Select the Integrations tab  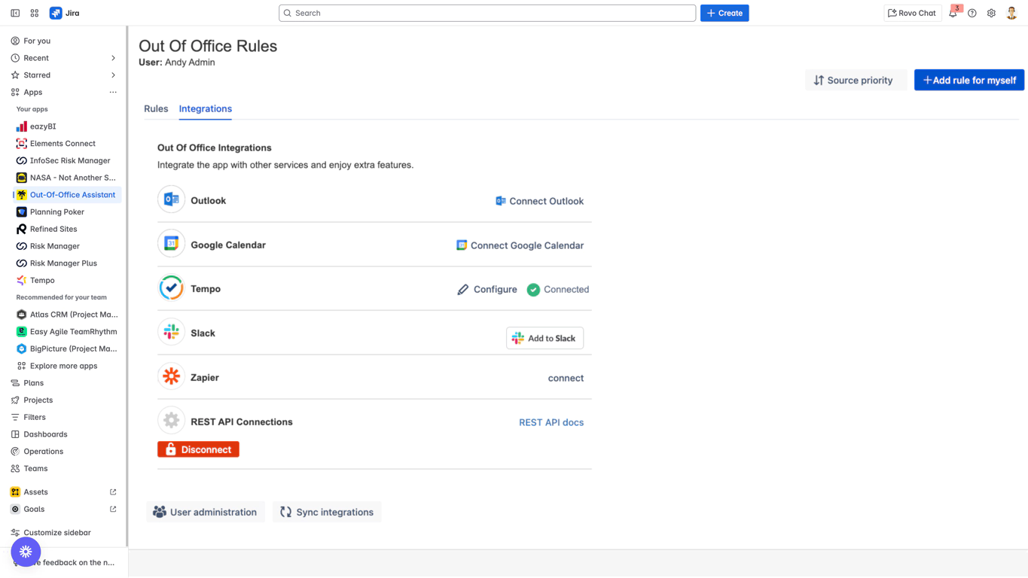pos(205,109)
